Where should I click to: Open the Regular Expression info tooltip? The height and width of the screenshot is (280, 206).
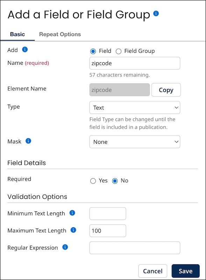coord(66,247)
